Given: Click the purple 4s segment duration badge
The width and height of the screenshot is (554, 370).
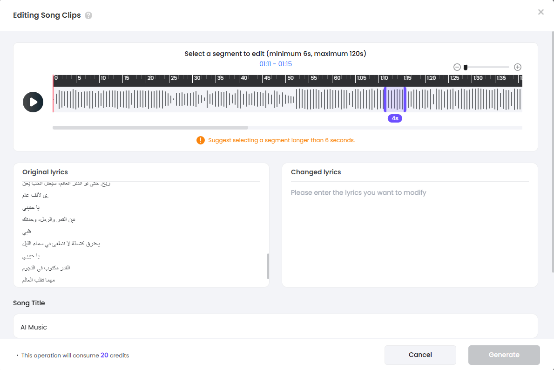Looking at the screenshot, I should 395,118.
